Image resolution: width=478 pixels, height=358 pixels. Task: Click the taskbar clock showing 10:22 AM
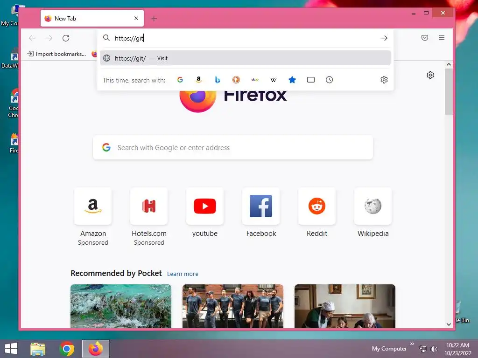(x=457, y=349)
